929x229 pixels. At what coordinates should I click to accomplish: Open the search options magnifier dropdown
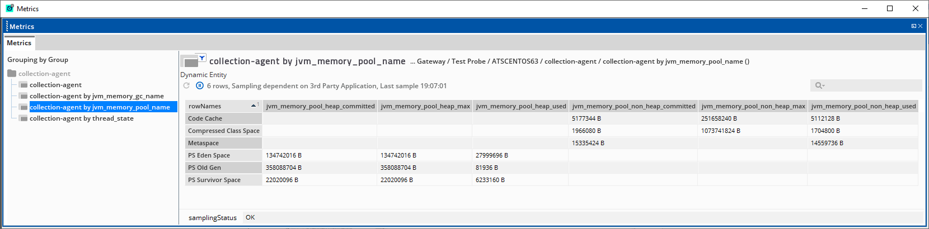(x=820, y=85)
